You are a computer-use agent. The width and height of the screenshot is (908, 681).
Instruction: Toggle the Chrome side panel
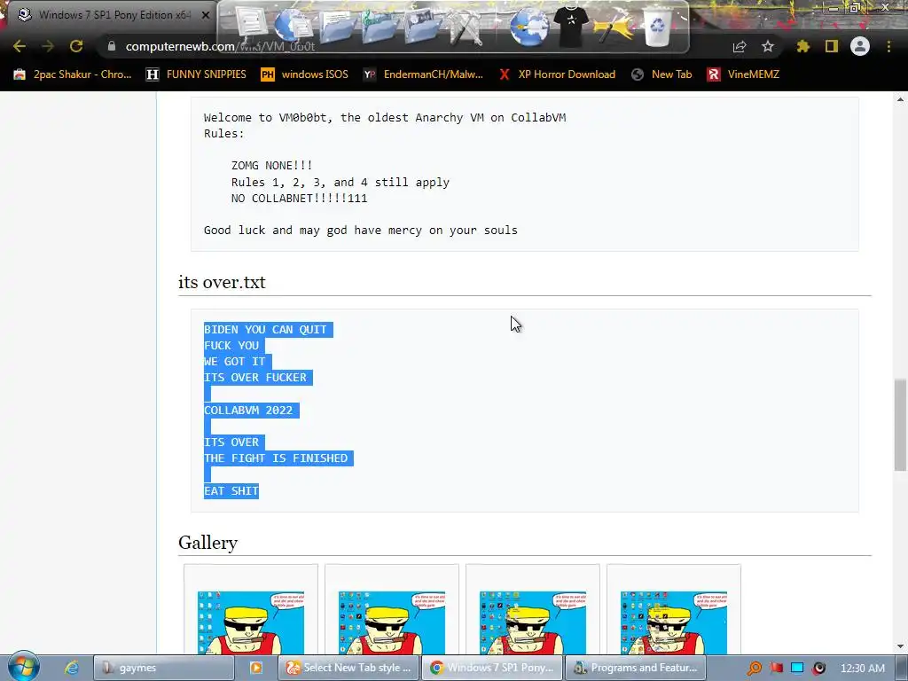[832, 46]
